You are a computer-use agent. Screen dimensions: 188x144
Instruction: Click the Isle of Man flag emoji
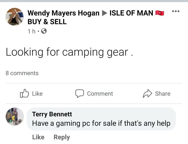160,13
